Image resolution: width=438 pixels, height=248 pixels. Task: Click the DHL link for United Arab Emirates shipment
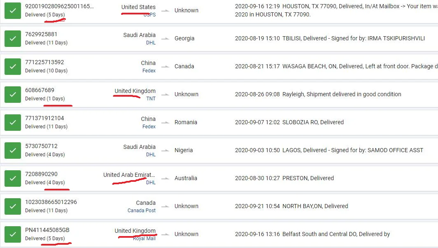[x=151, y=183]
